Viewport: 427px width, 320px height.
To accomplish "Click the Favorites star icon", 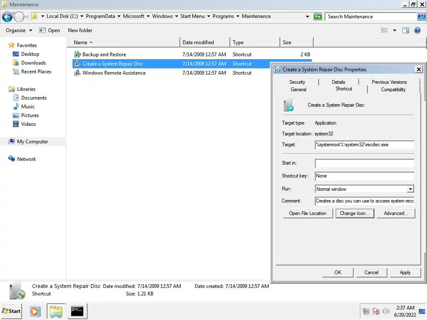I will [x=11, y=45].
